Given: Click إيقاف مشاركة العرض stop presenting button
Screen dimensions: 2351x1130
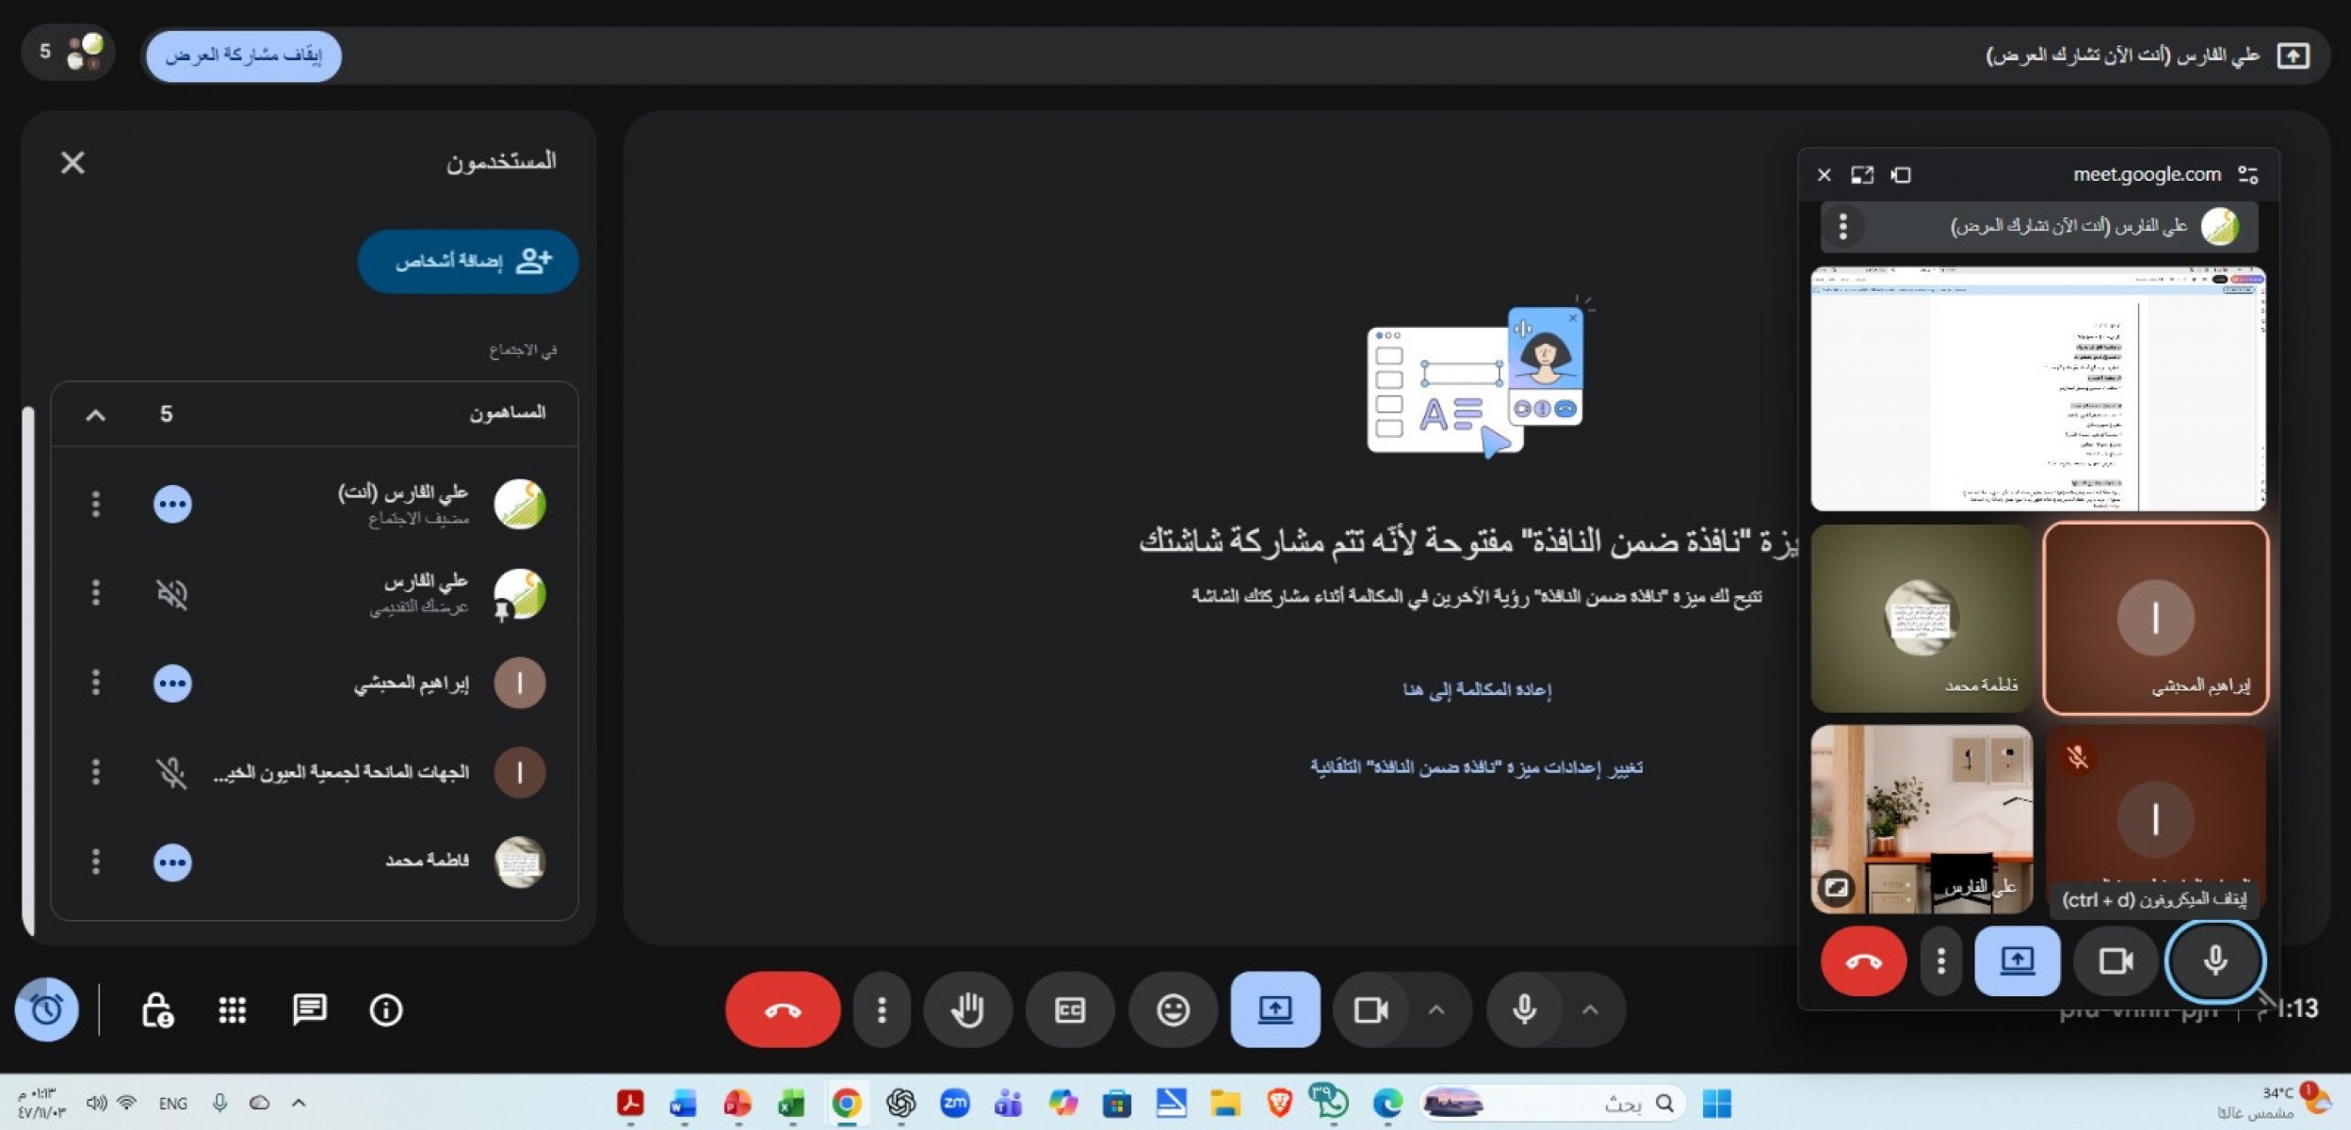Looking at the screenshot, I should [244, 56].
